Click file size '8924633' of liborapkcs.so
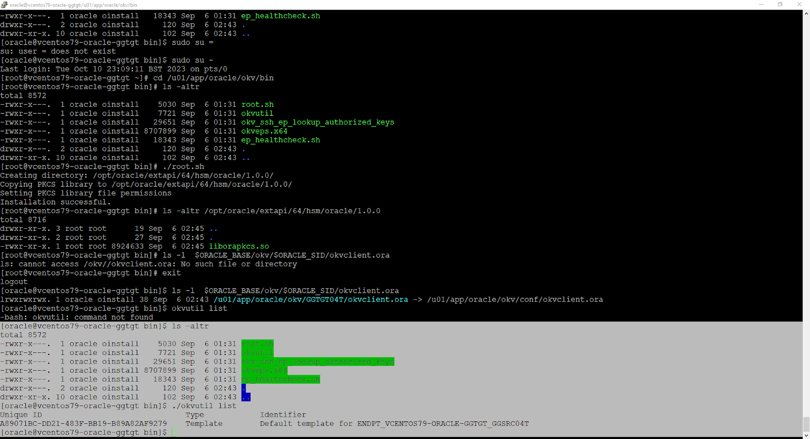Screen dimensions: 810x439 pyautogui.click(x=128, y=246)
